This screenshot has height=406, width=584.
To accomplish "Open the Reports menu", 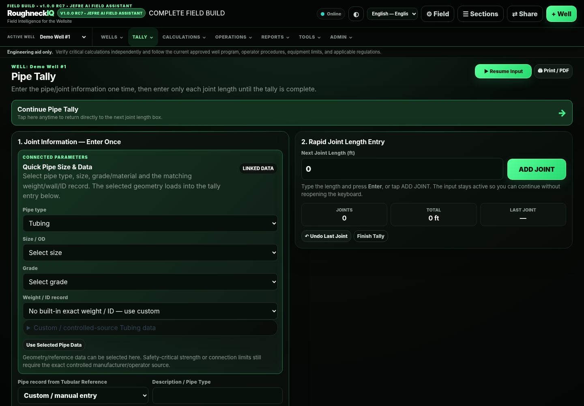I will [275, 37].
